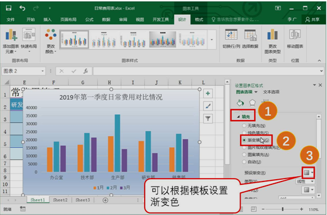
Task: Click zoom out minus icon
Action: tap(263, 209)
